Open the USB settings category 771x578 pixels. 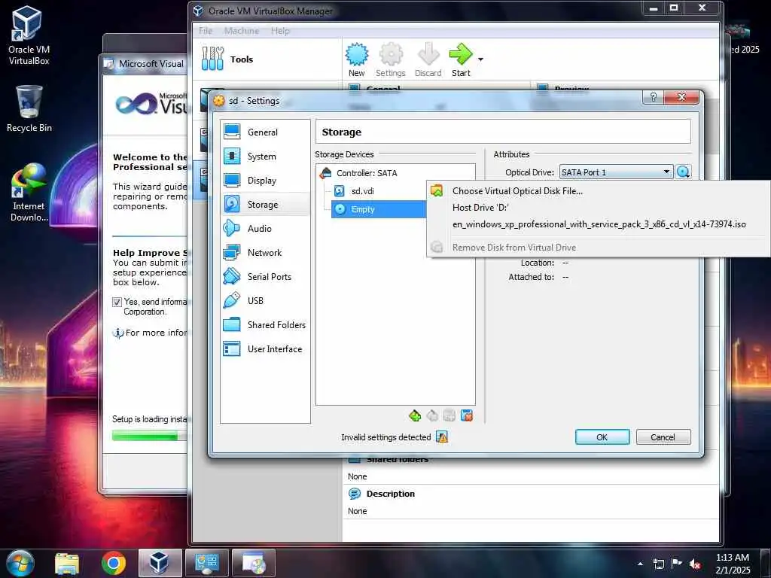[264, 301]
